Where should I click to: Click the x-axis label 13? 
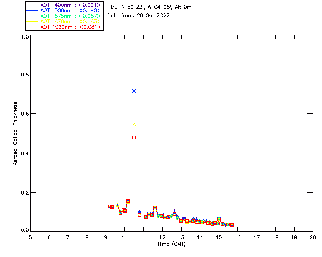(x=181, y=237)
